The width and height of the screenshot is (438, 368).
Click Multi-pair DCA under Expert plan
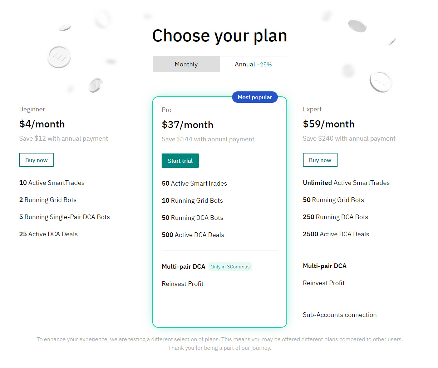(325, 266)
